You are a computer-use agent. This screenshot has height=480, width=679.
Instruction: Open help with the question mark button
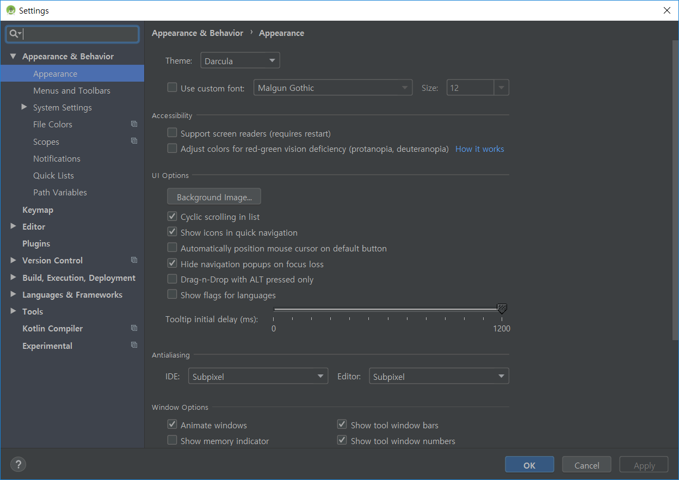click(x=18, y=464)
